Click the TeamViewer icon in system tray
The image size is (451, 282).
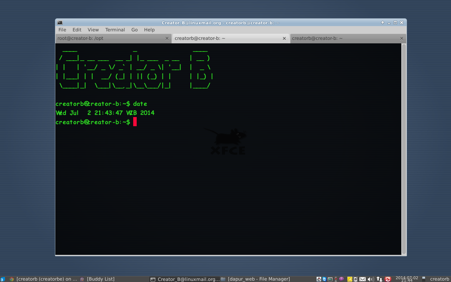[324, 279]
